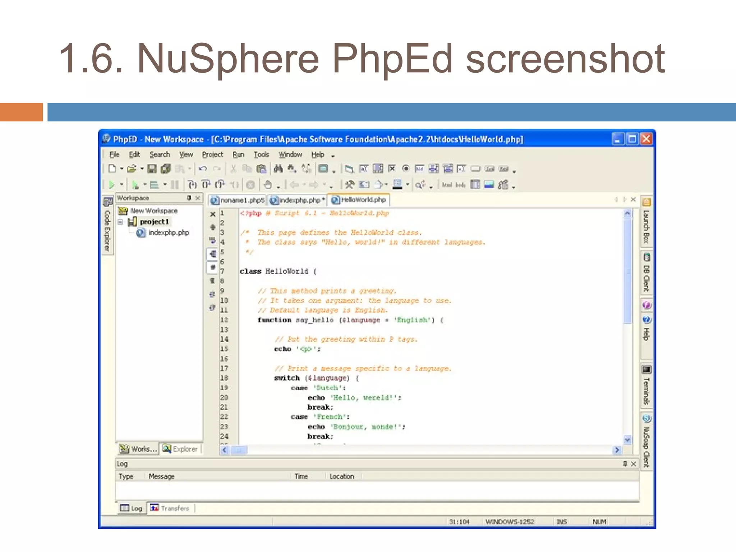736x552 pixels.
Task: Click the Open File folder icon
Action: coord(132,169)
